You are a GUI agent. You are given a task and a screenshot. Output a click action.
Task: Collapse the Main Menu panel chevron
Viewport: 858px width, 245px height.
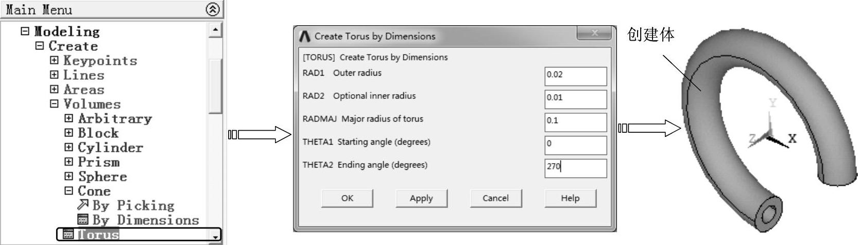point(212,9)
